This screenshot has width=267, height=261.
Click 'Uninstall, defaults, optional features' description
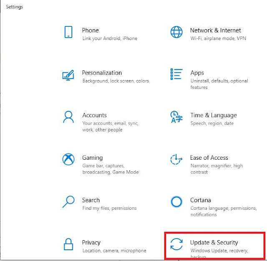219,84
